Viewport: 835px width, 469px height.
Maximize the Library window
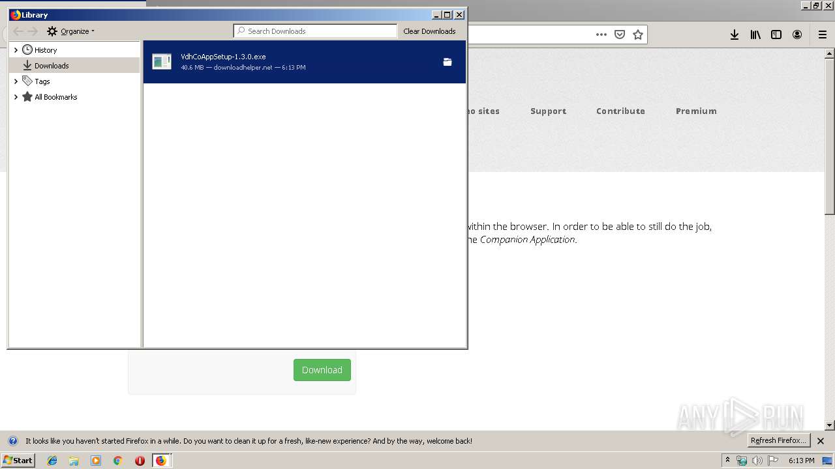point(448,14)
